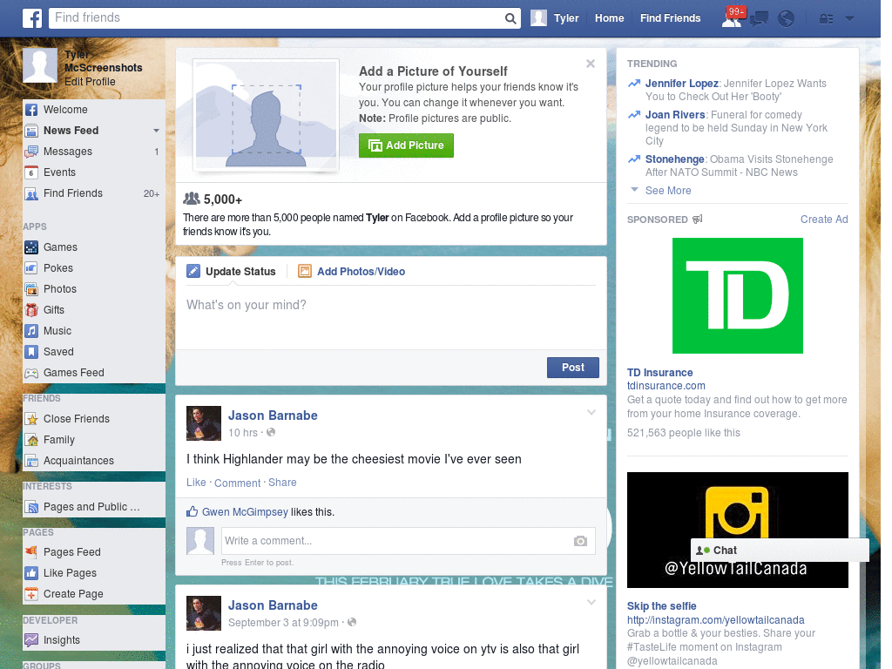
Task: Open the notifications globe icon
Action: point(787,19)
